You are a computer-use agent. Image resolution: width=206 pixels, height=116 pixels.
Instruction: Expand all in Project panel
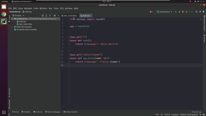click(46, 15)
